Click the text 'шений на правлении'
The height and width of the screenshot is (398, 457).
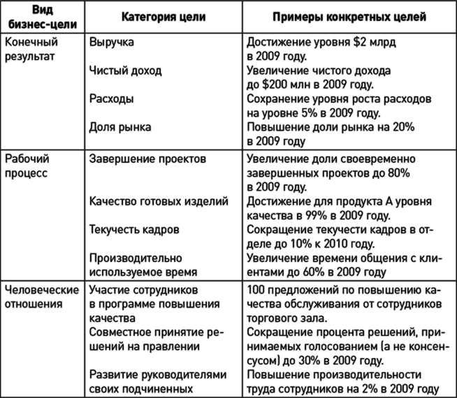point(144,346)
